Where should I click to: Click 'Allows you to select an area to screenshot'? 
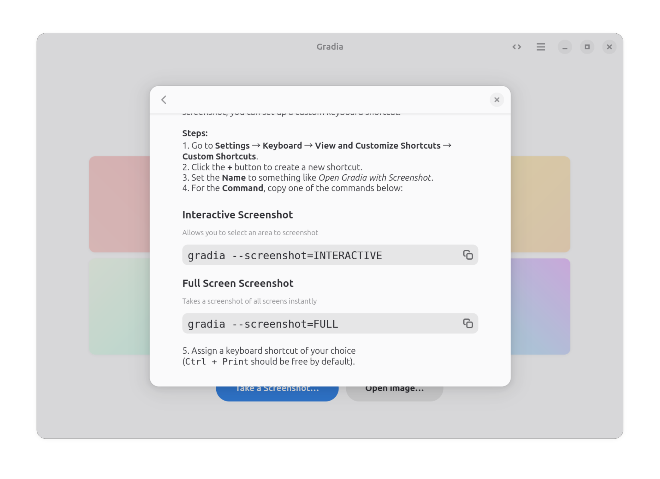coord(250,233)
